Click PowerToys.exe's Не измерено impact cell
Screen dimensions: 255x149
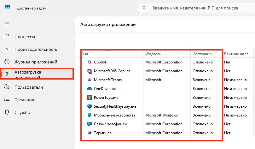235,97
